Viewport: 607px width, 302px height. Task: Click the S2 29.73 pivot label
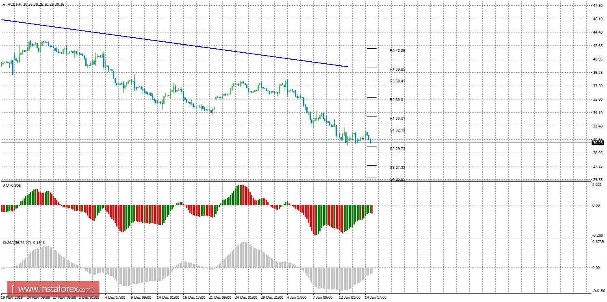397,149
